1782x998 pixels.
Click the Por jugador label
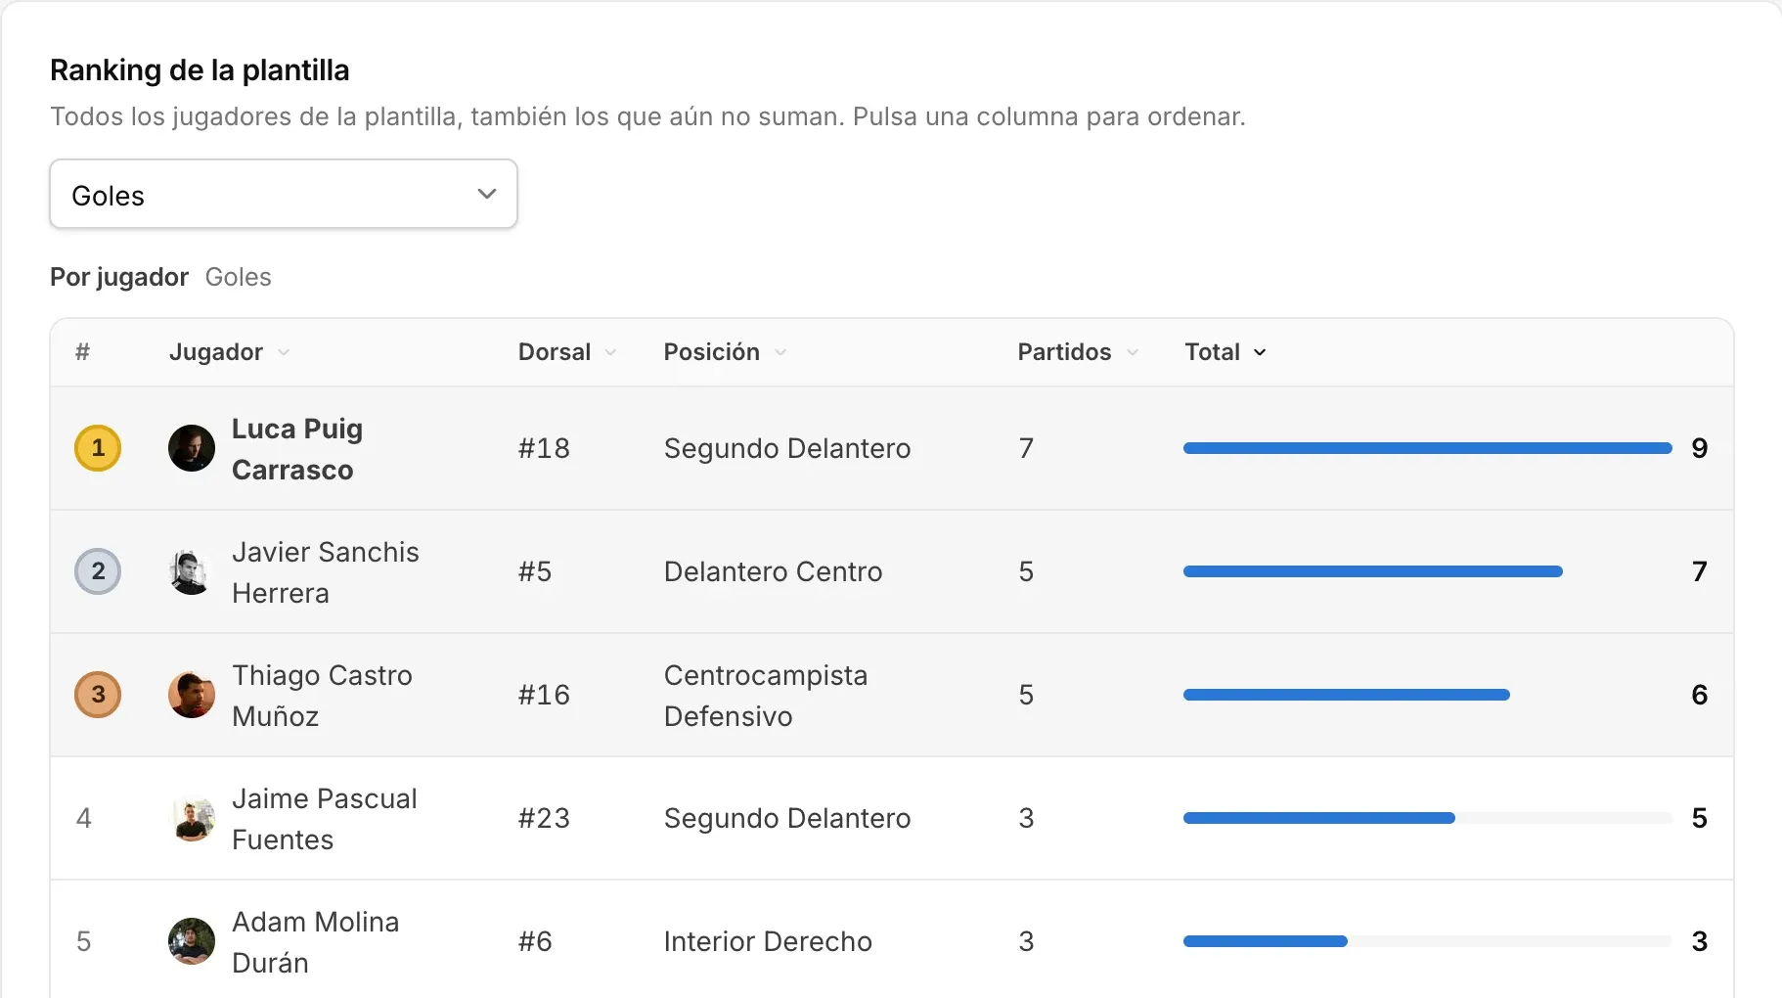[x=119, y=277]
